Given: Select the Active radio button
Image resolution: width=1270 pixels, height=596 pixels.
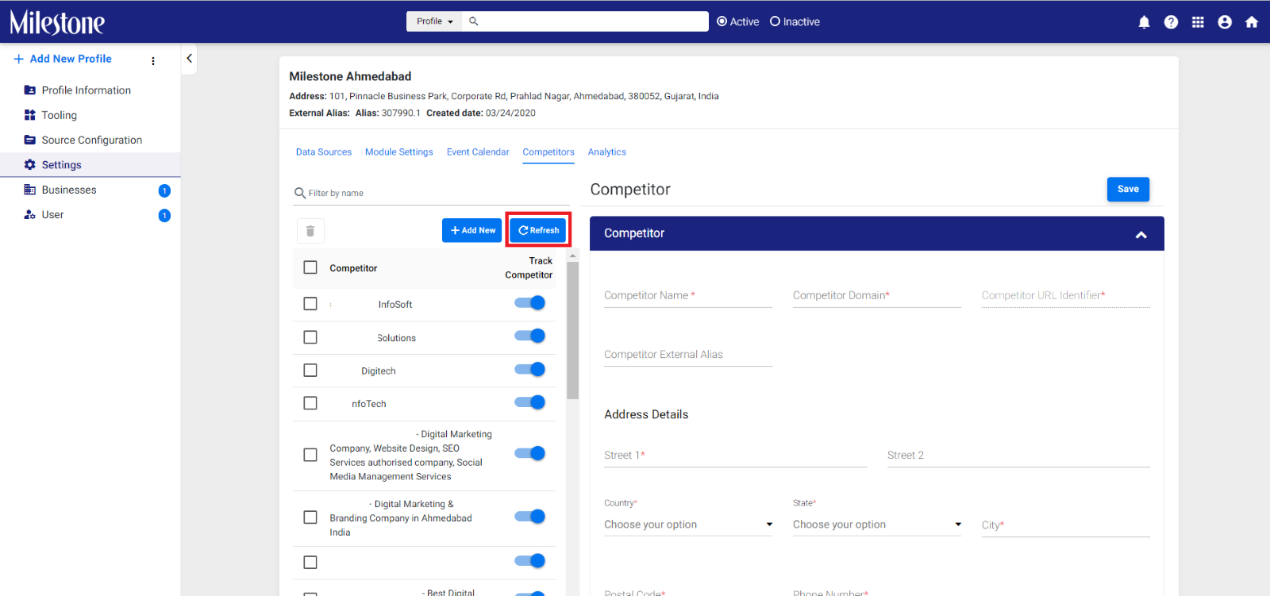Looking at the screenshot, I should point(722,21).
